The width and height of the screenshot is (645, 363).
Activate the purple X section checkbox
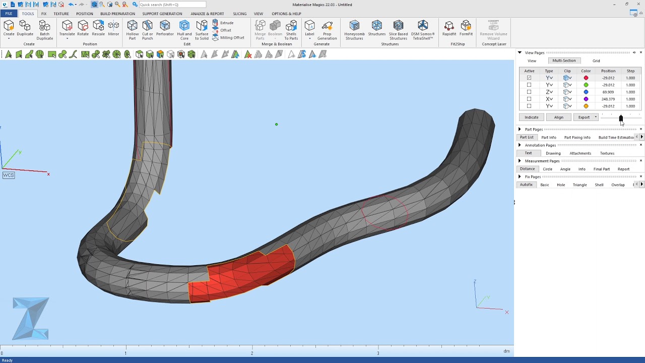[x=529, y=99]
